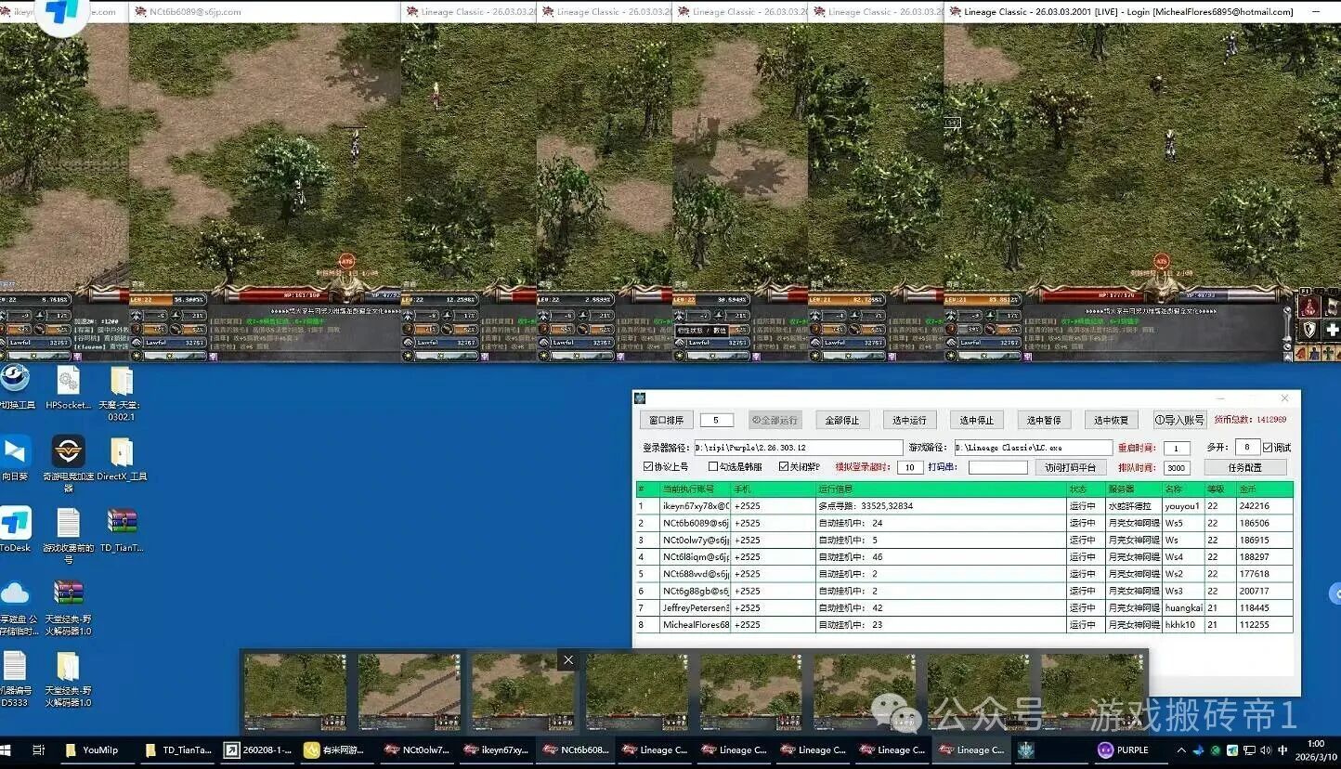Switch to the YouMiIp taskbar window
The image size is (1341, 769).
(93, 750)
